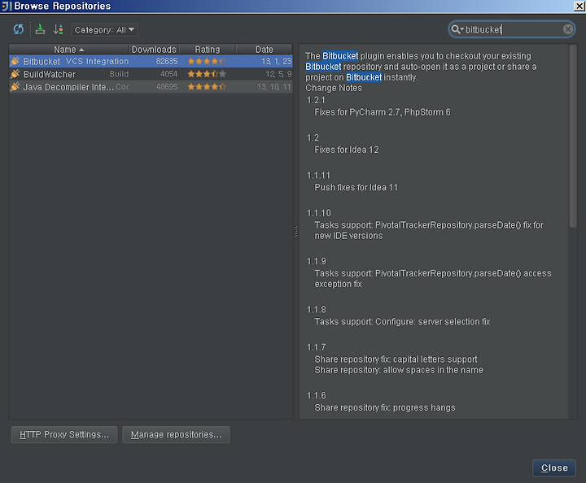
Task: Open HTTP Proxy Settings
Action: [64, 434]
